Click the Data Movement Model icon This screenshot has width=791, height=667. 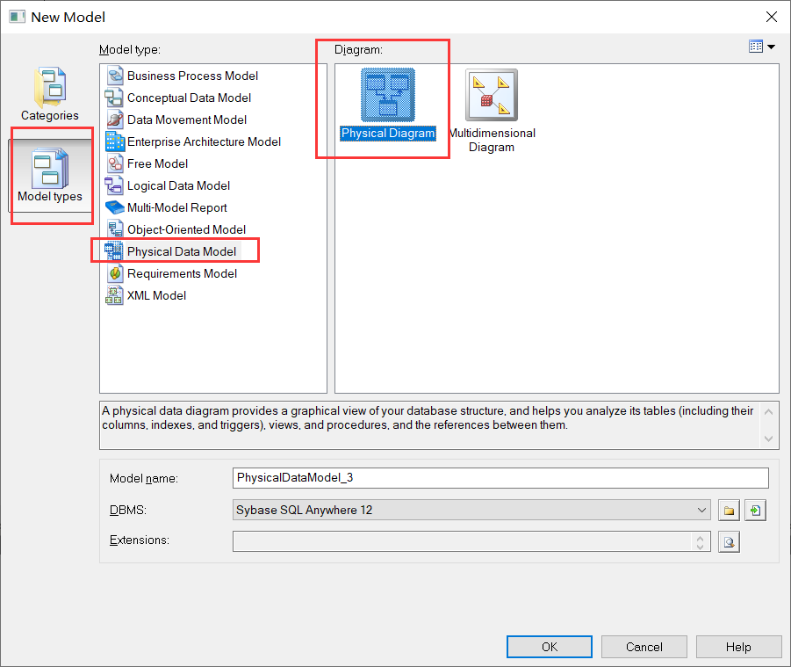[114, 120]
